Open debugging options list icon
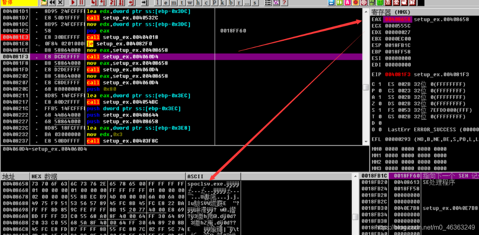The width and height of the screenshot is (479, 235). tap(268, 3)
